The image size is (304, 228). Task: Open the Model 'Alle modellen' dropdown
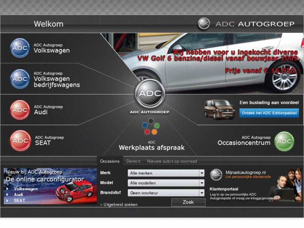pyautogui.click(x=166, y=183)
